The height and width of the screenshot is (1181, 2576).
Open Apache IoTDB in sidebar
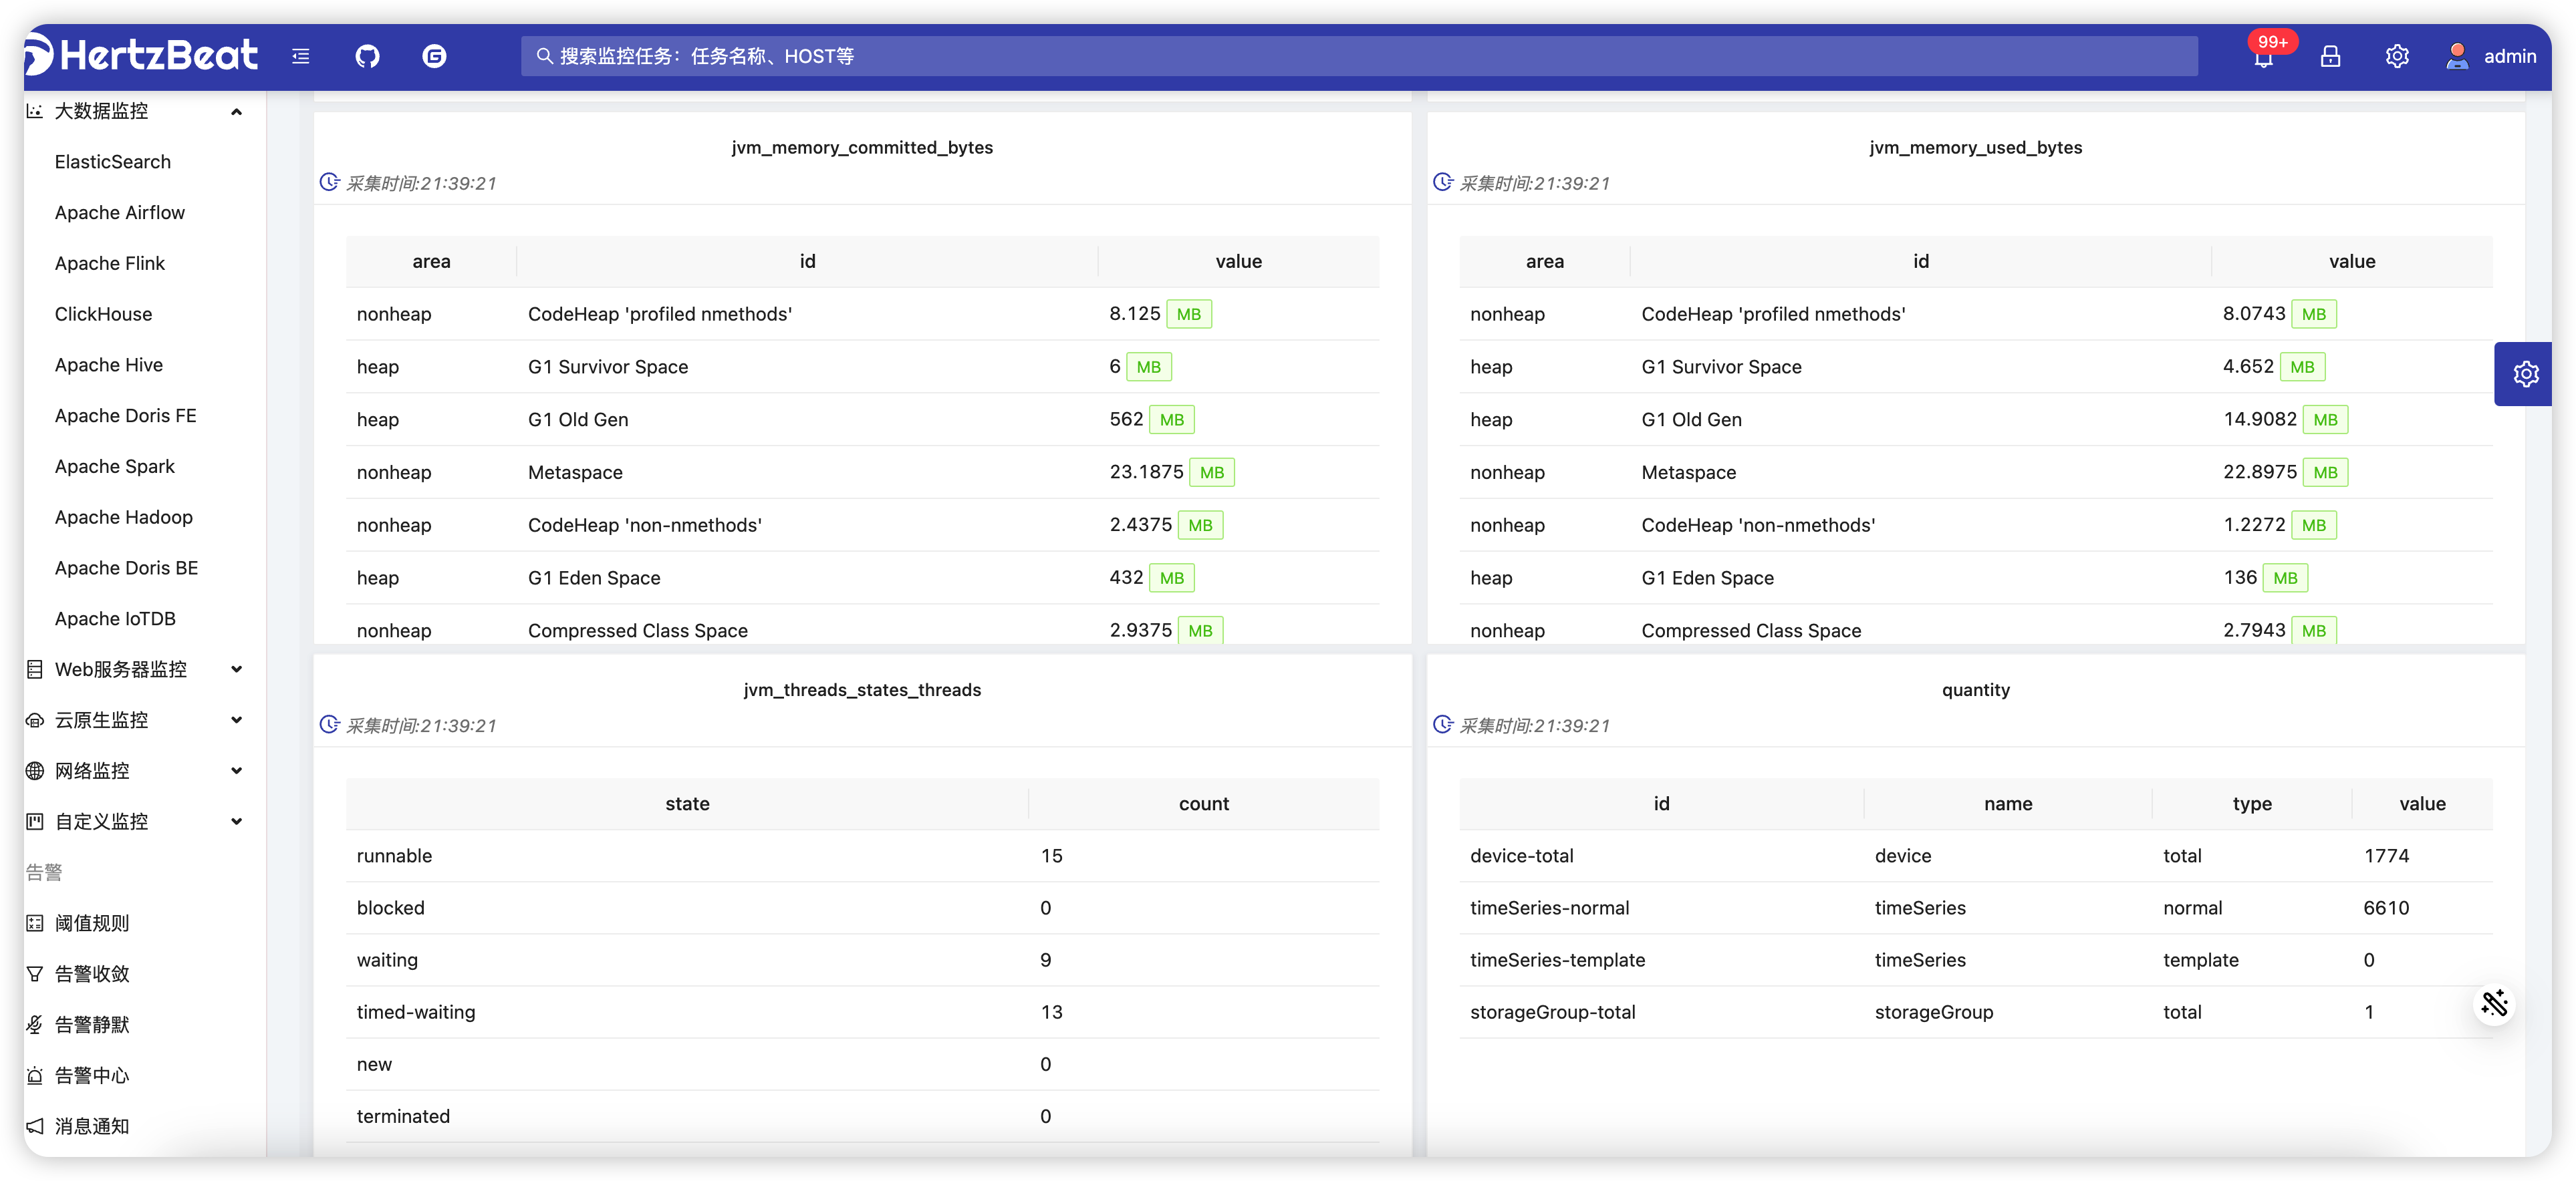coord(115,619)
